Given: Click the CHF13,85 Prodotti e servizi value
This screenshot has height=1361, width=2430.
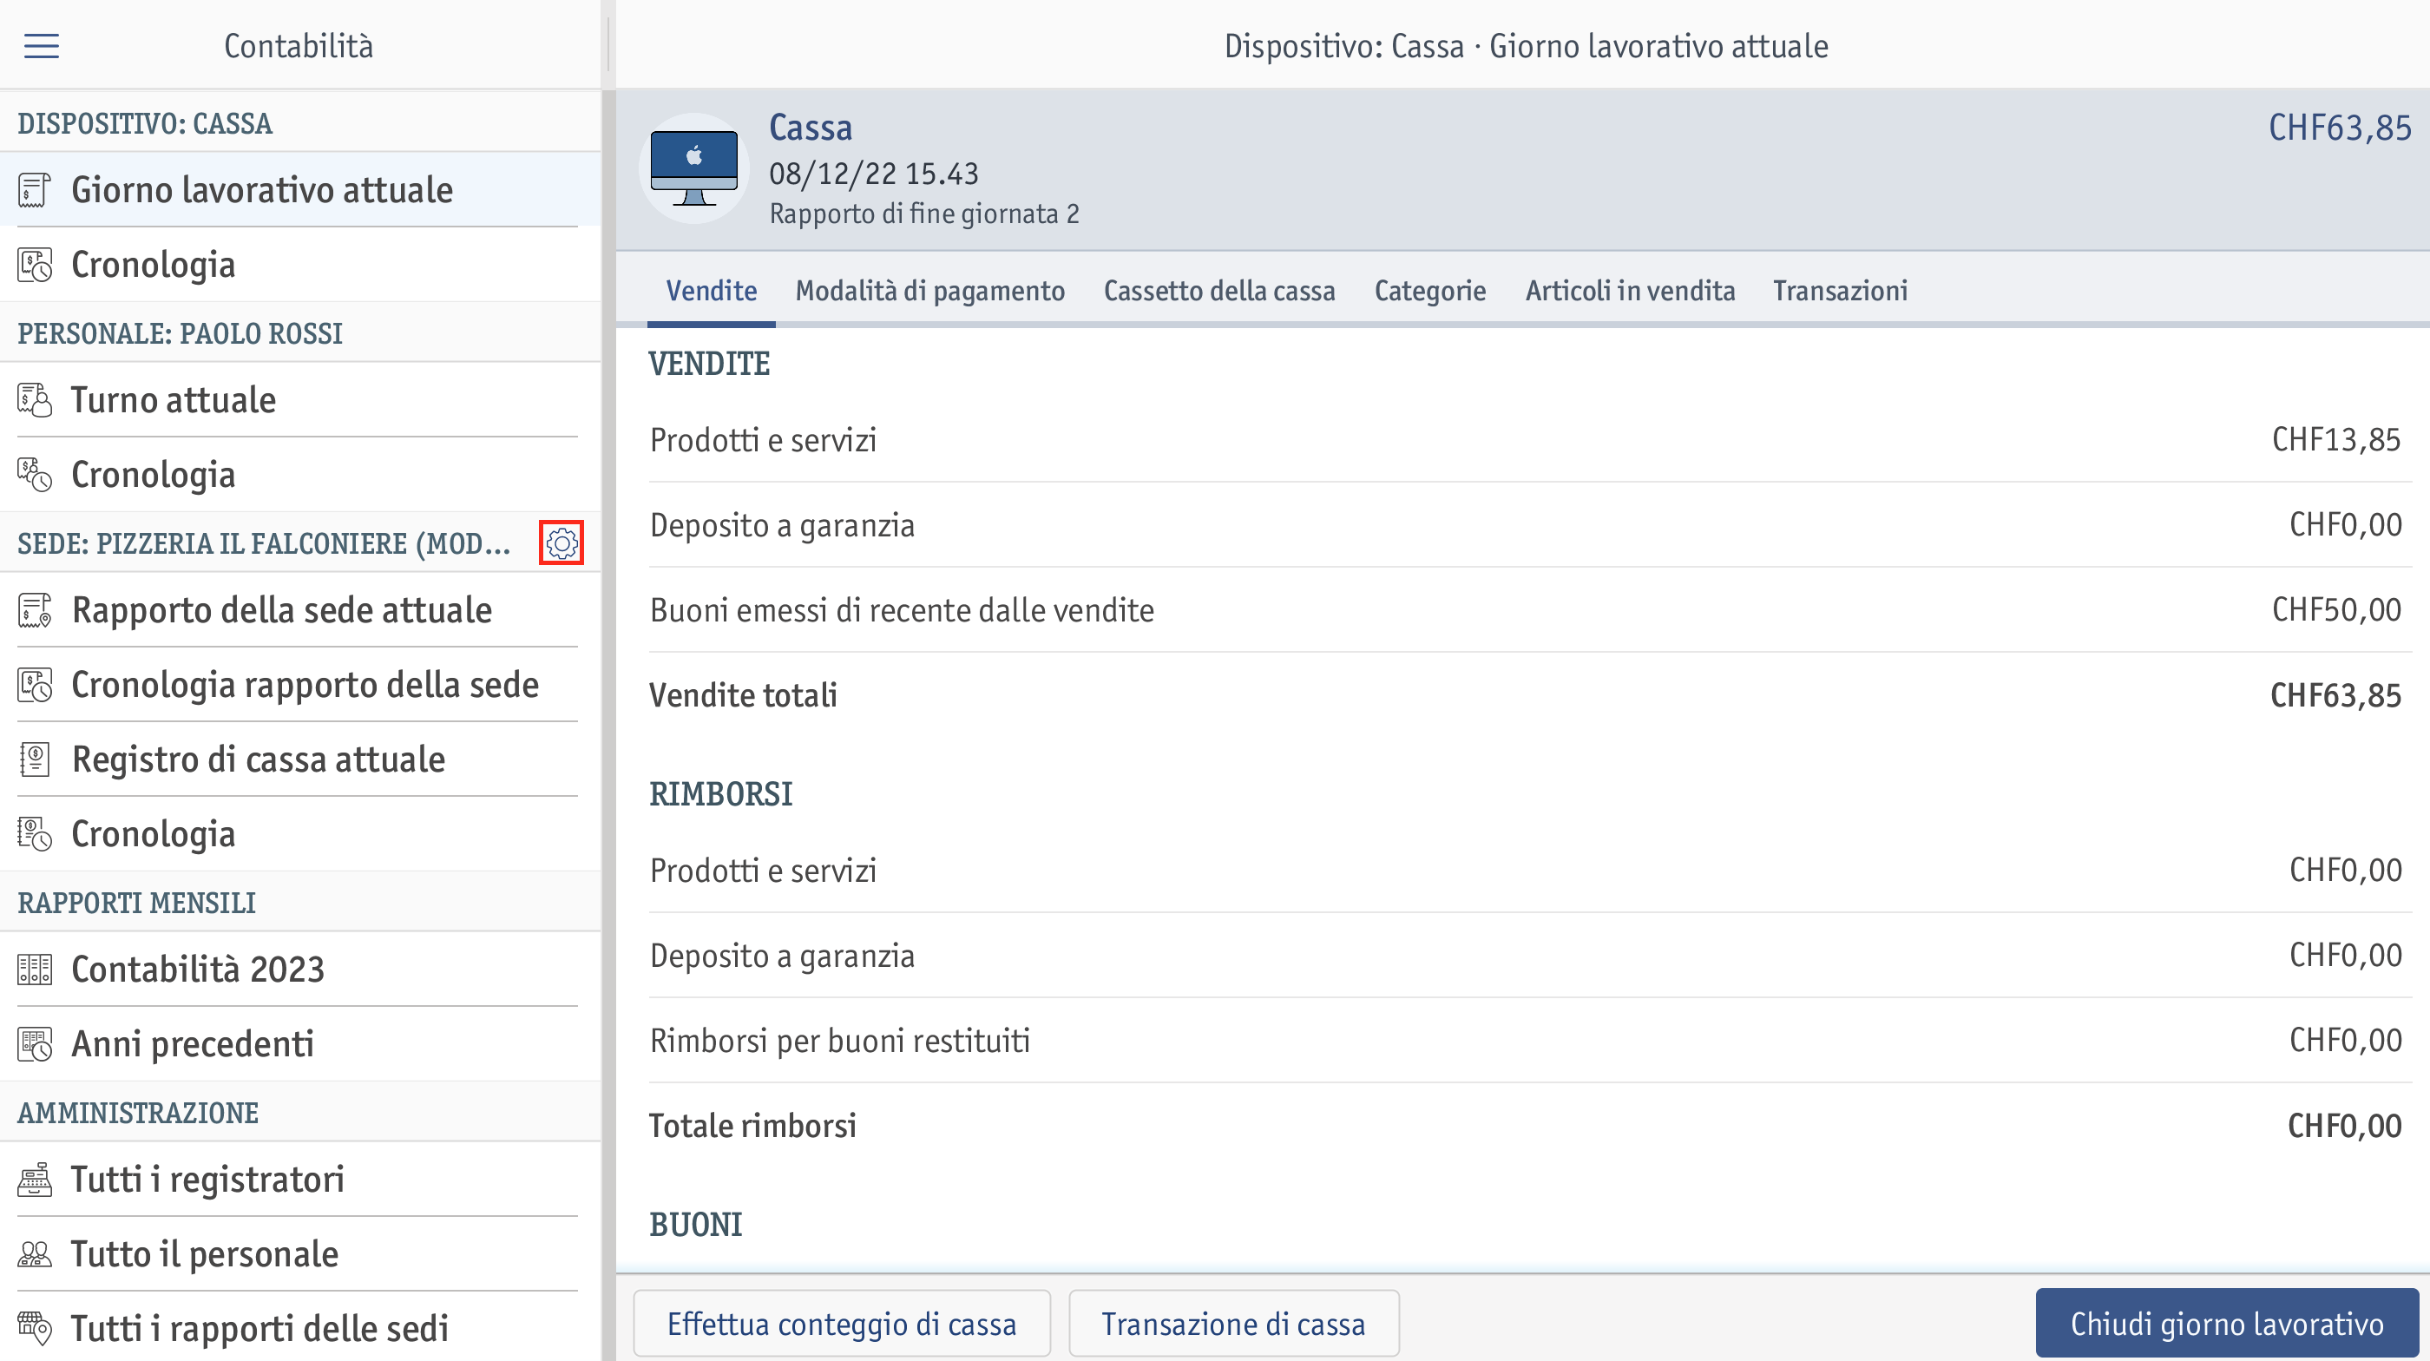Looking at the screenshot, I should pyautogui.click(x=2335, y=439).
